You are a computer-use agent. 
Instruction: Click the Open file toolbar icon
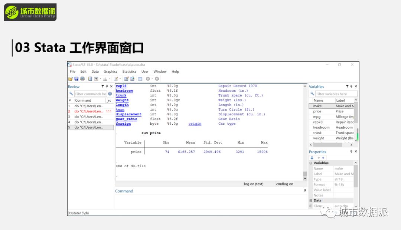click(70, 79)
